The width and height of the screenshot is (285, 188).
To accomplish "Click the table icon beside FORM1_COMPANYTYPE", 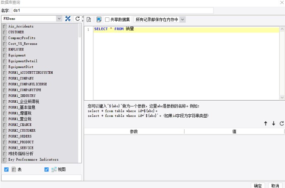I will coord(5,90).
